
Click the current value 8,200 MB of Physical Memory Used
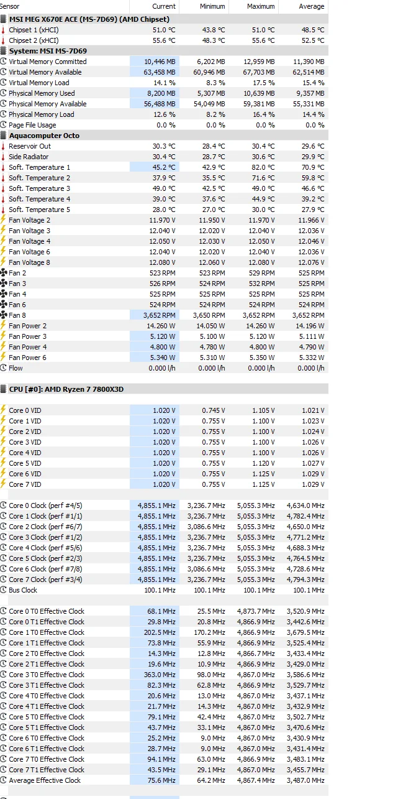coord(161,93)
